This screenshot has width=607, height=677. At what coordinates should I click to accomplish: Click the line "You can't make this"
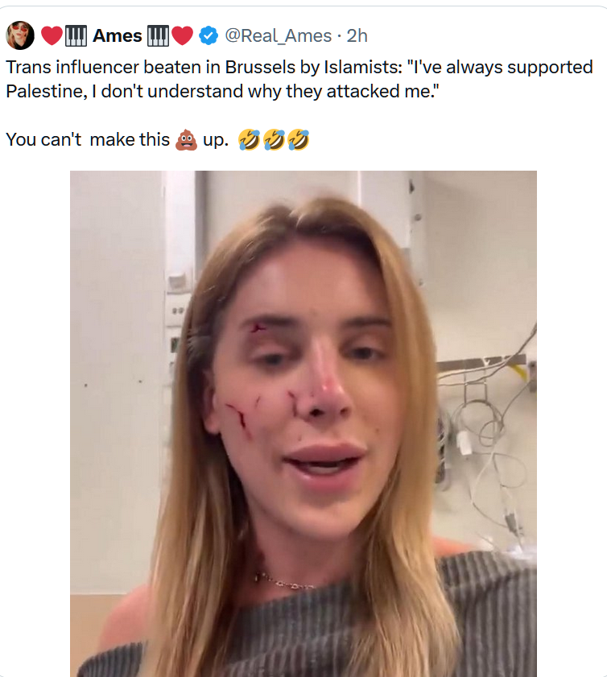(x=87, y=140)
